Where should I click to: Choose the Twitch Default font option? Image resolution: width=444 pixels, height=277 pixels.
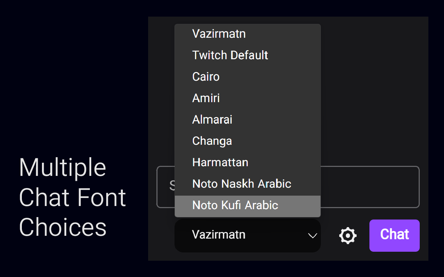[x=230, y=55]
